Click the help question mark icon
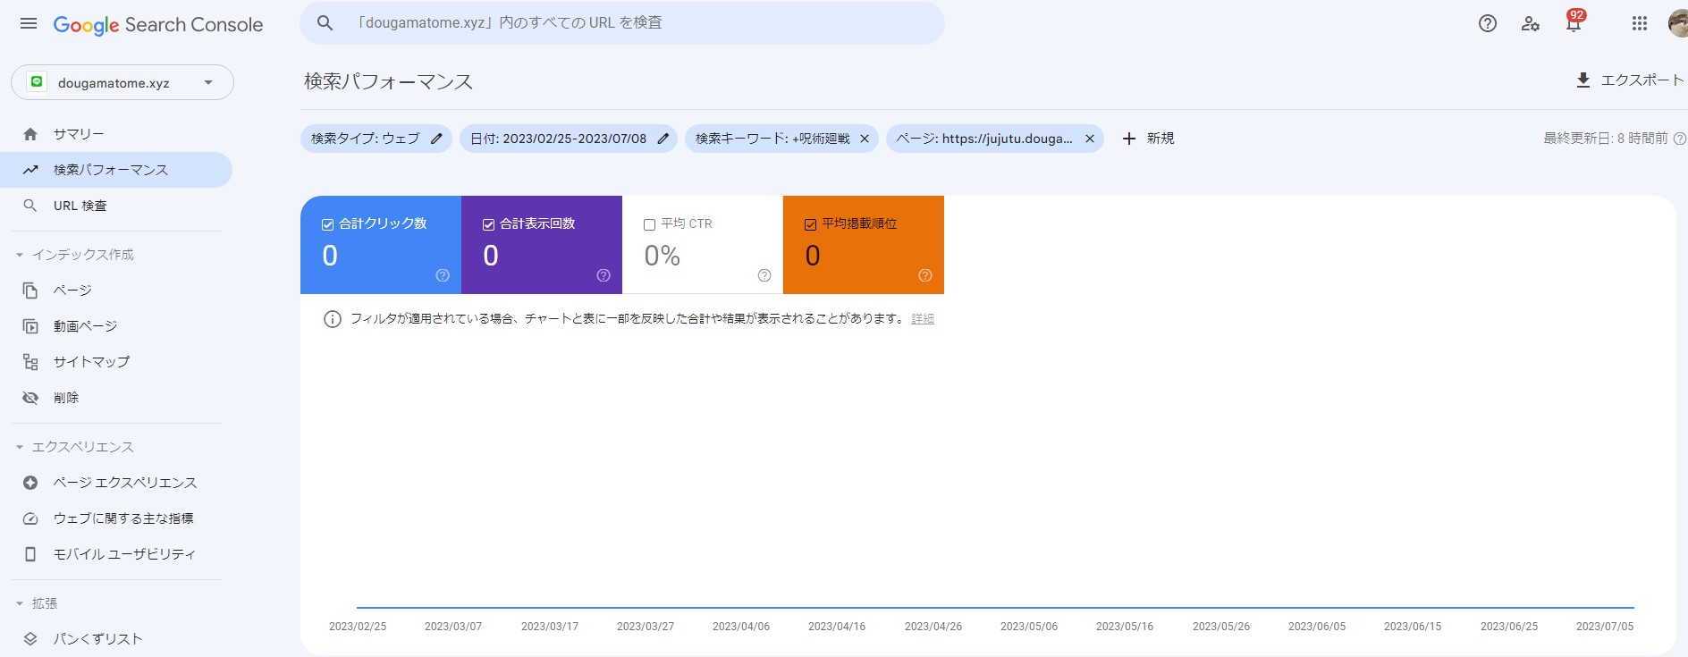This screenshot has height=657, width=1688. tap(1487, 24)
